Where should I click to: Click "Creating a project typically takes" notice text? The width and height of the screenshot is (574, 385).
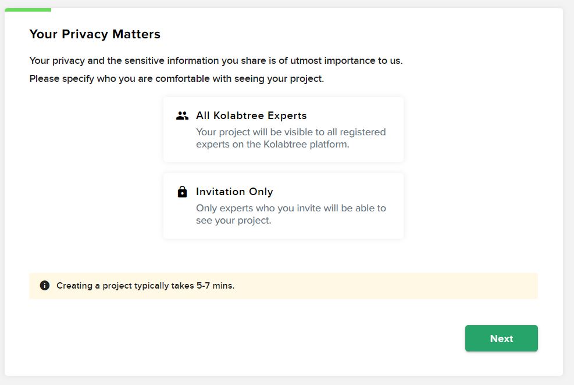pyautogui.click(x=125, y=286)
